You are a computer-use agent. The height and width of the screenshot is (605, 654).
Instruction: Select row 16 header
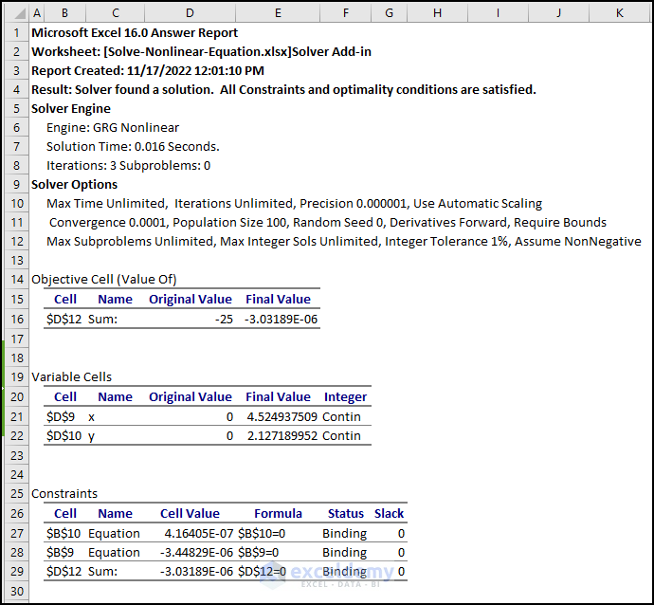[x=17, y=320]
